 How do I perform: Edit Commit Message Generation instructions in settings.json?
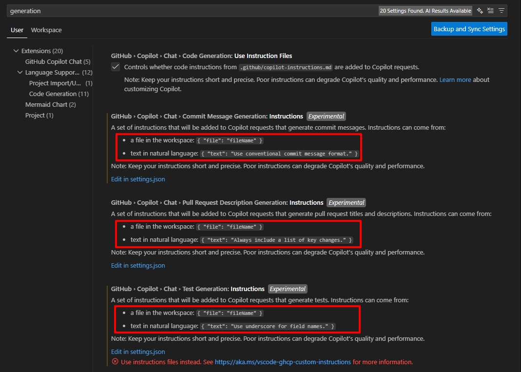(138, 179)
